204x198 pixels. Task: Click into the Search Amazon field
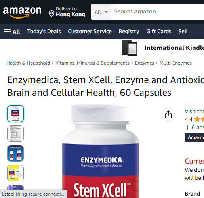[158, 12]
